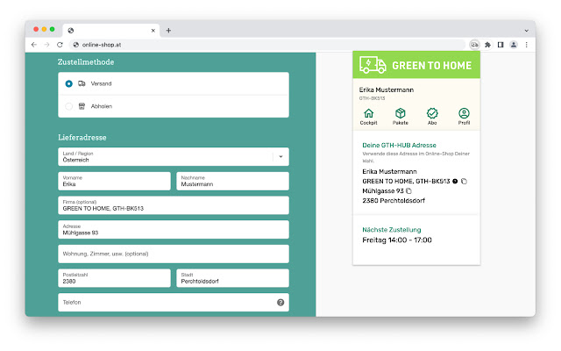Select the current browser tab
561x351 pixels.
[111, 31]
